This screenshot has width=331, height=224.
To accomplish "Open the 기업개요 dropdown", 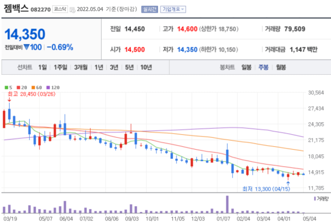I will (173, 9).
